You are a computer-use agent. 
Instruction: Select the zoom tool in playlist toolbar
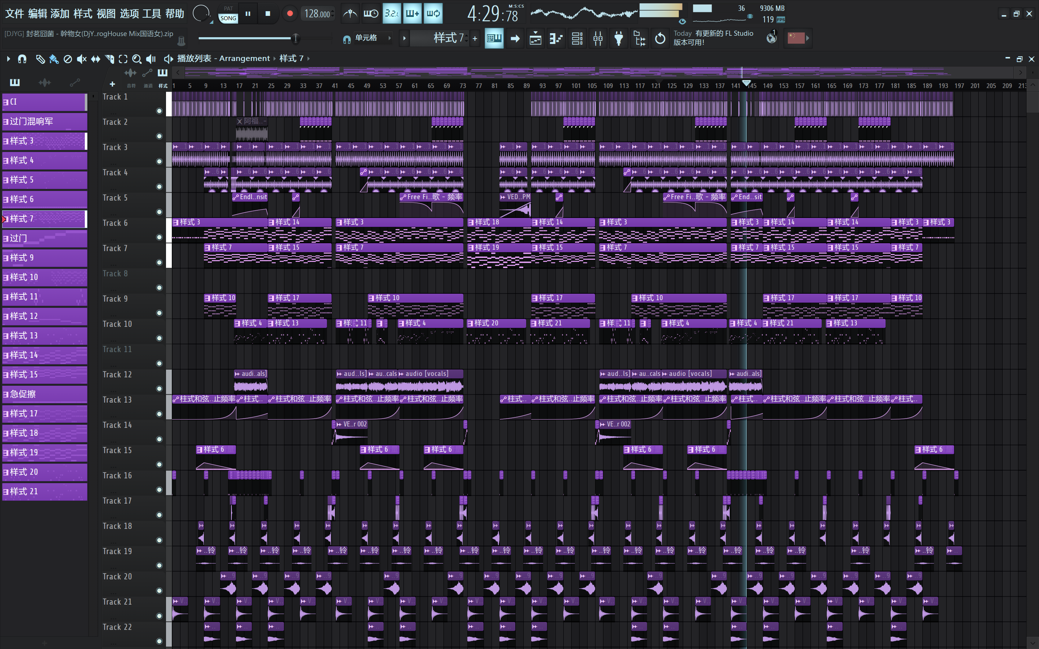coord(136,59)
